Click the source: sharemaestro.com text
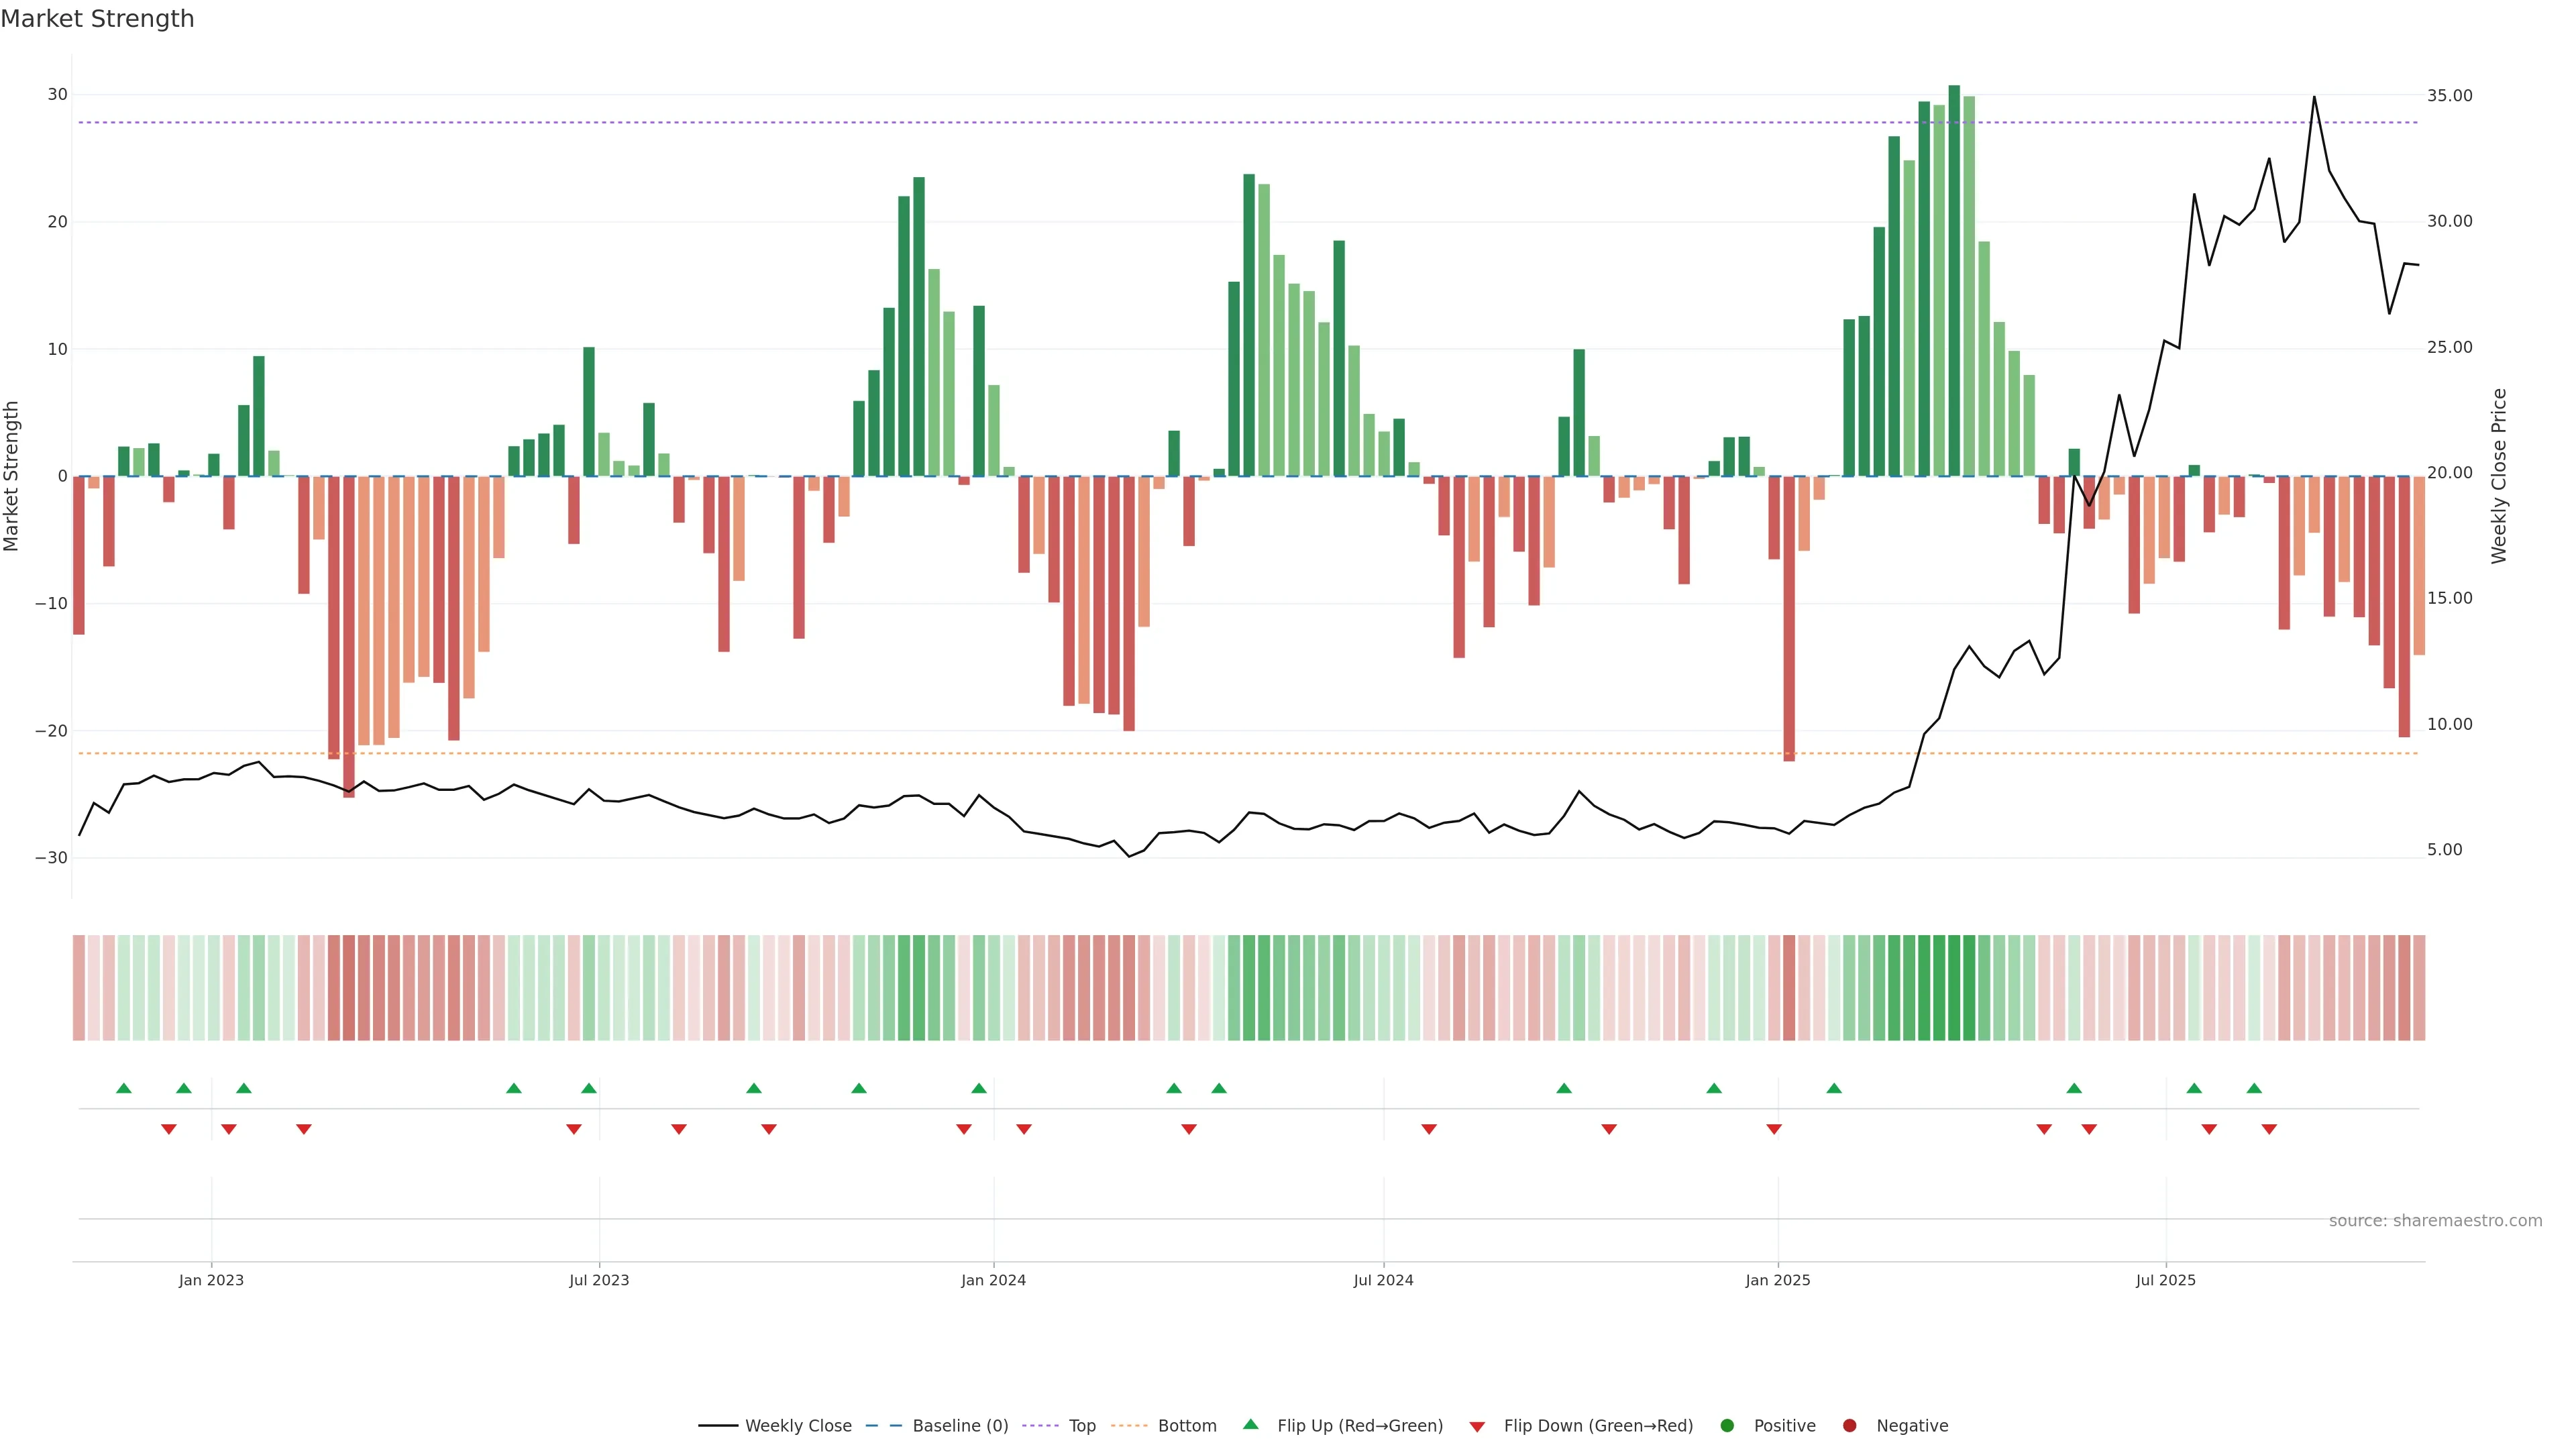 [2435, 1221]
